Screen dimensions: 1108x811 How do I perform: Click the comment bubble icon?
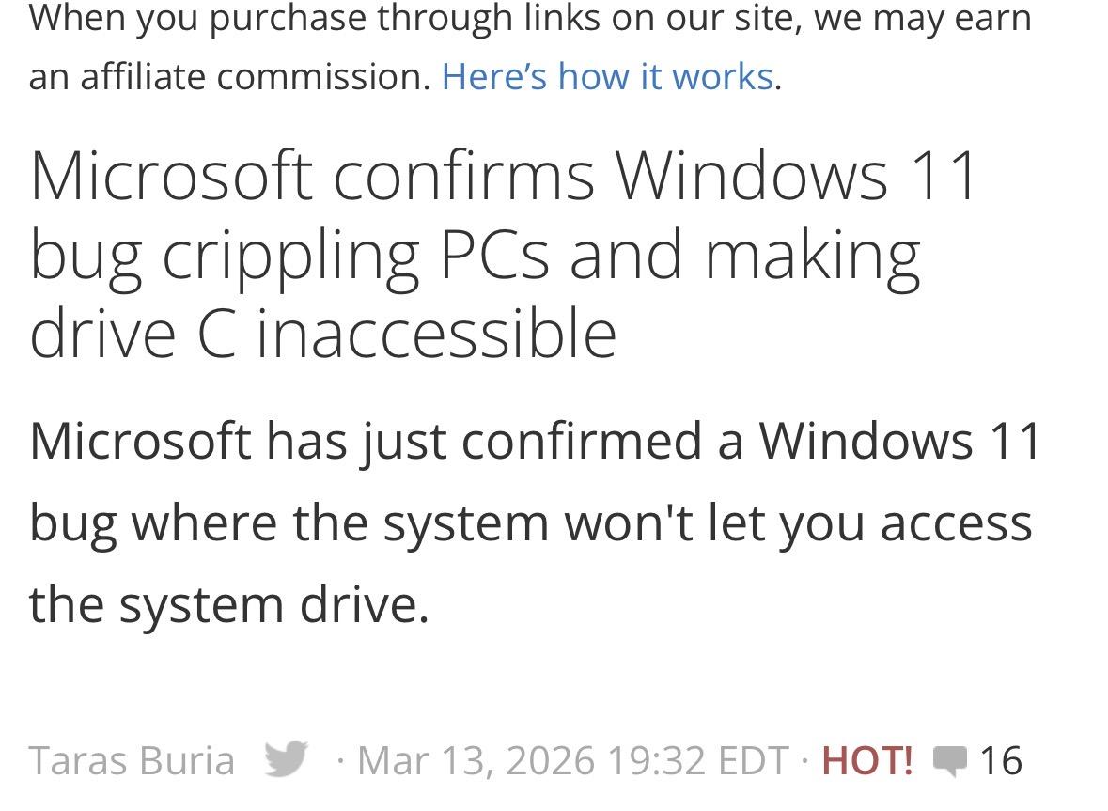click(950, 760)
